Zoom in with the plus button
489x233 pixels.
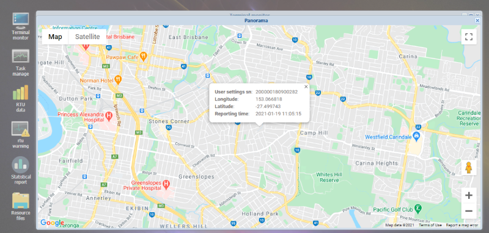(x=469, y=195)
